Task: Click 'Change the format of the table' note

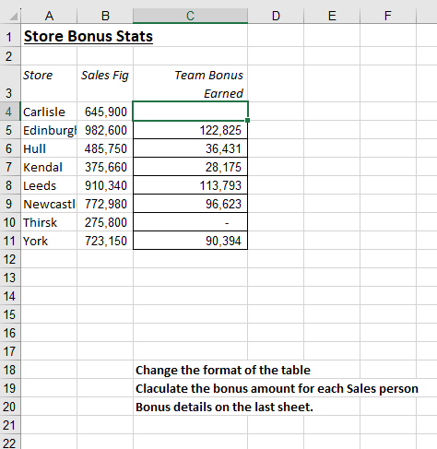Action: click(x=223, y=370)
